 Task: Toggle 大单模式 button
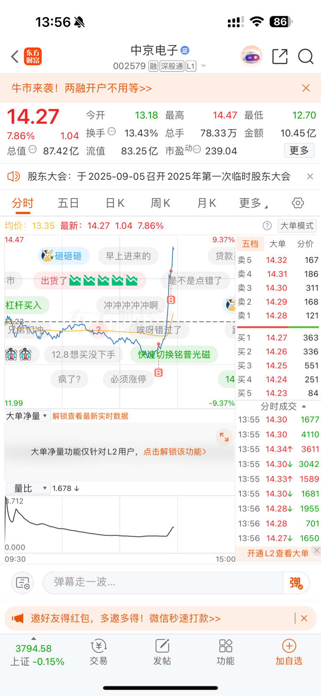tap(297, 226)
